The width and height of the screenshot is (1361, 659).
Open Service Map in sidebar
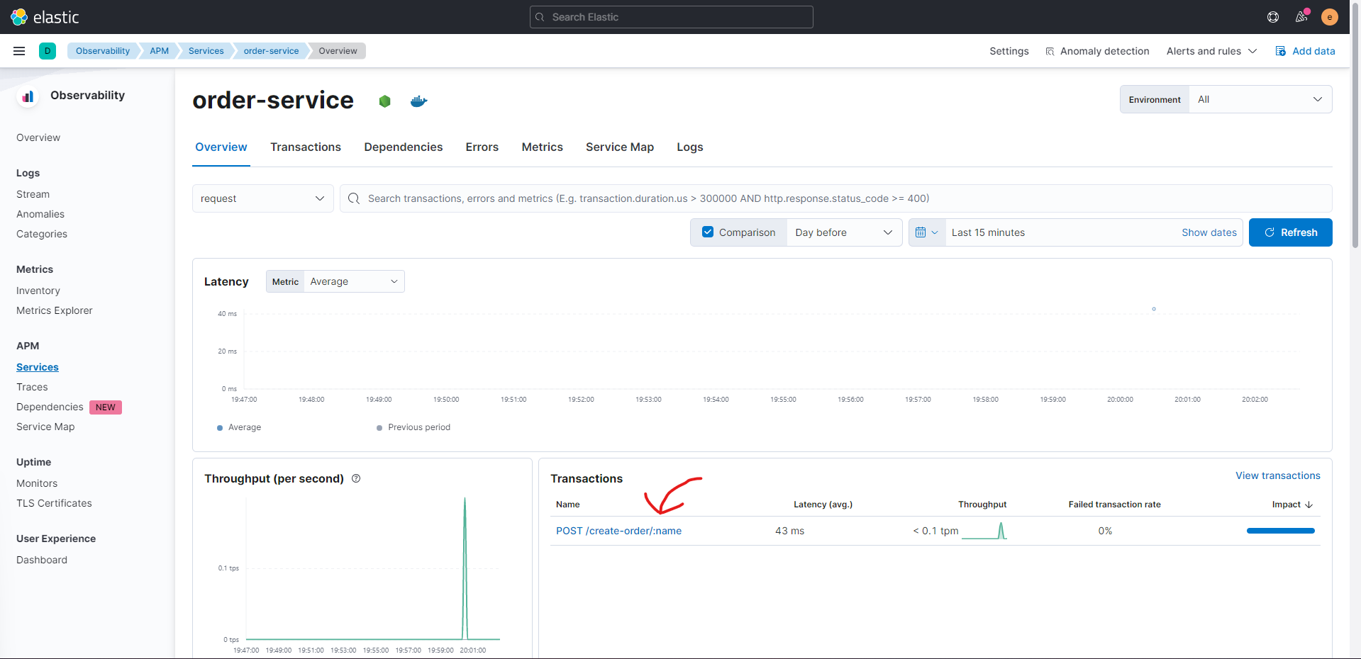click(x=45, y=427)
